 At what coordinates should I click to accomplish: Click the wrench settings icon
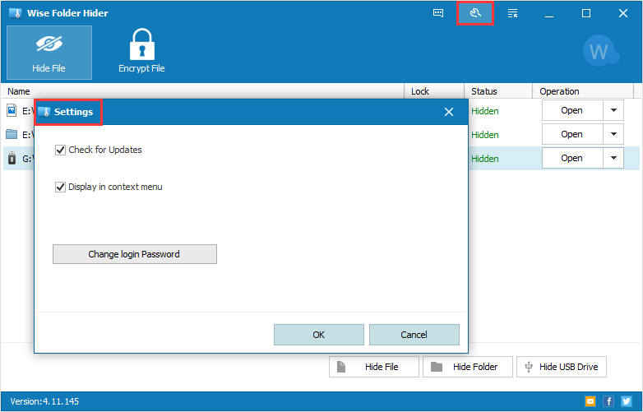point(475,13)
